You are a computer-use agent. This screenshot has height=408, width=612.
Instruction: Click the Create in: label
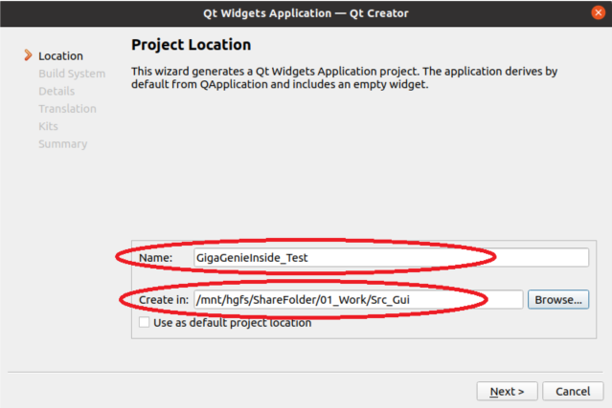pyautogui.click(x=164, y=300)
